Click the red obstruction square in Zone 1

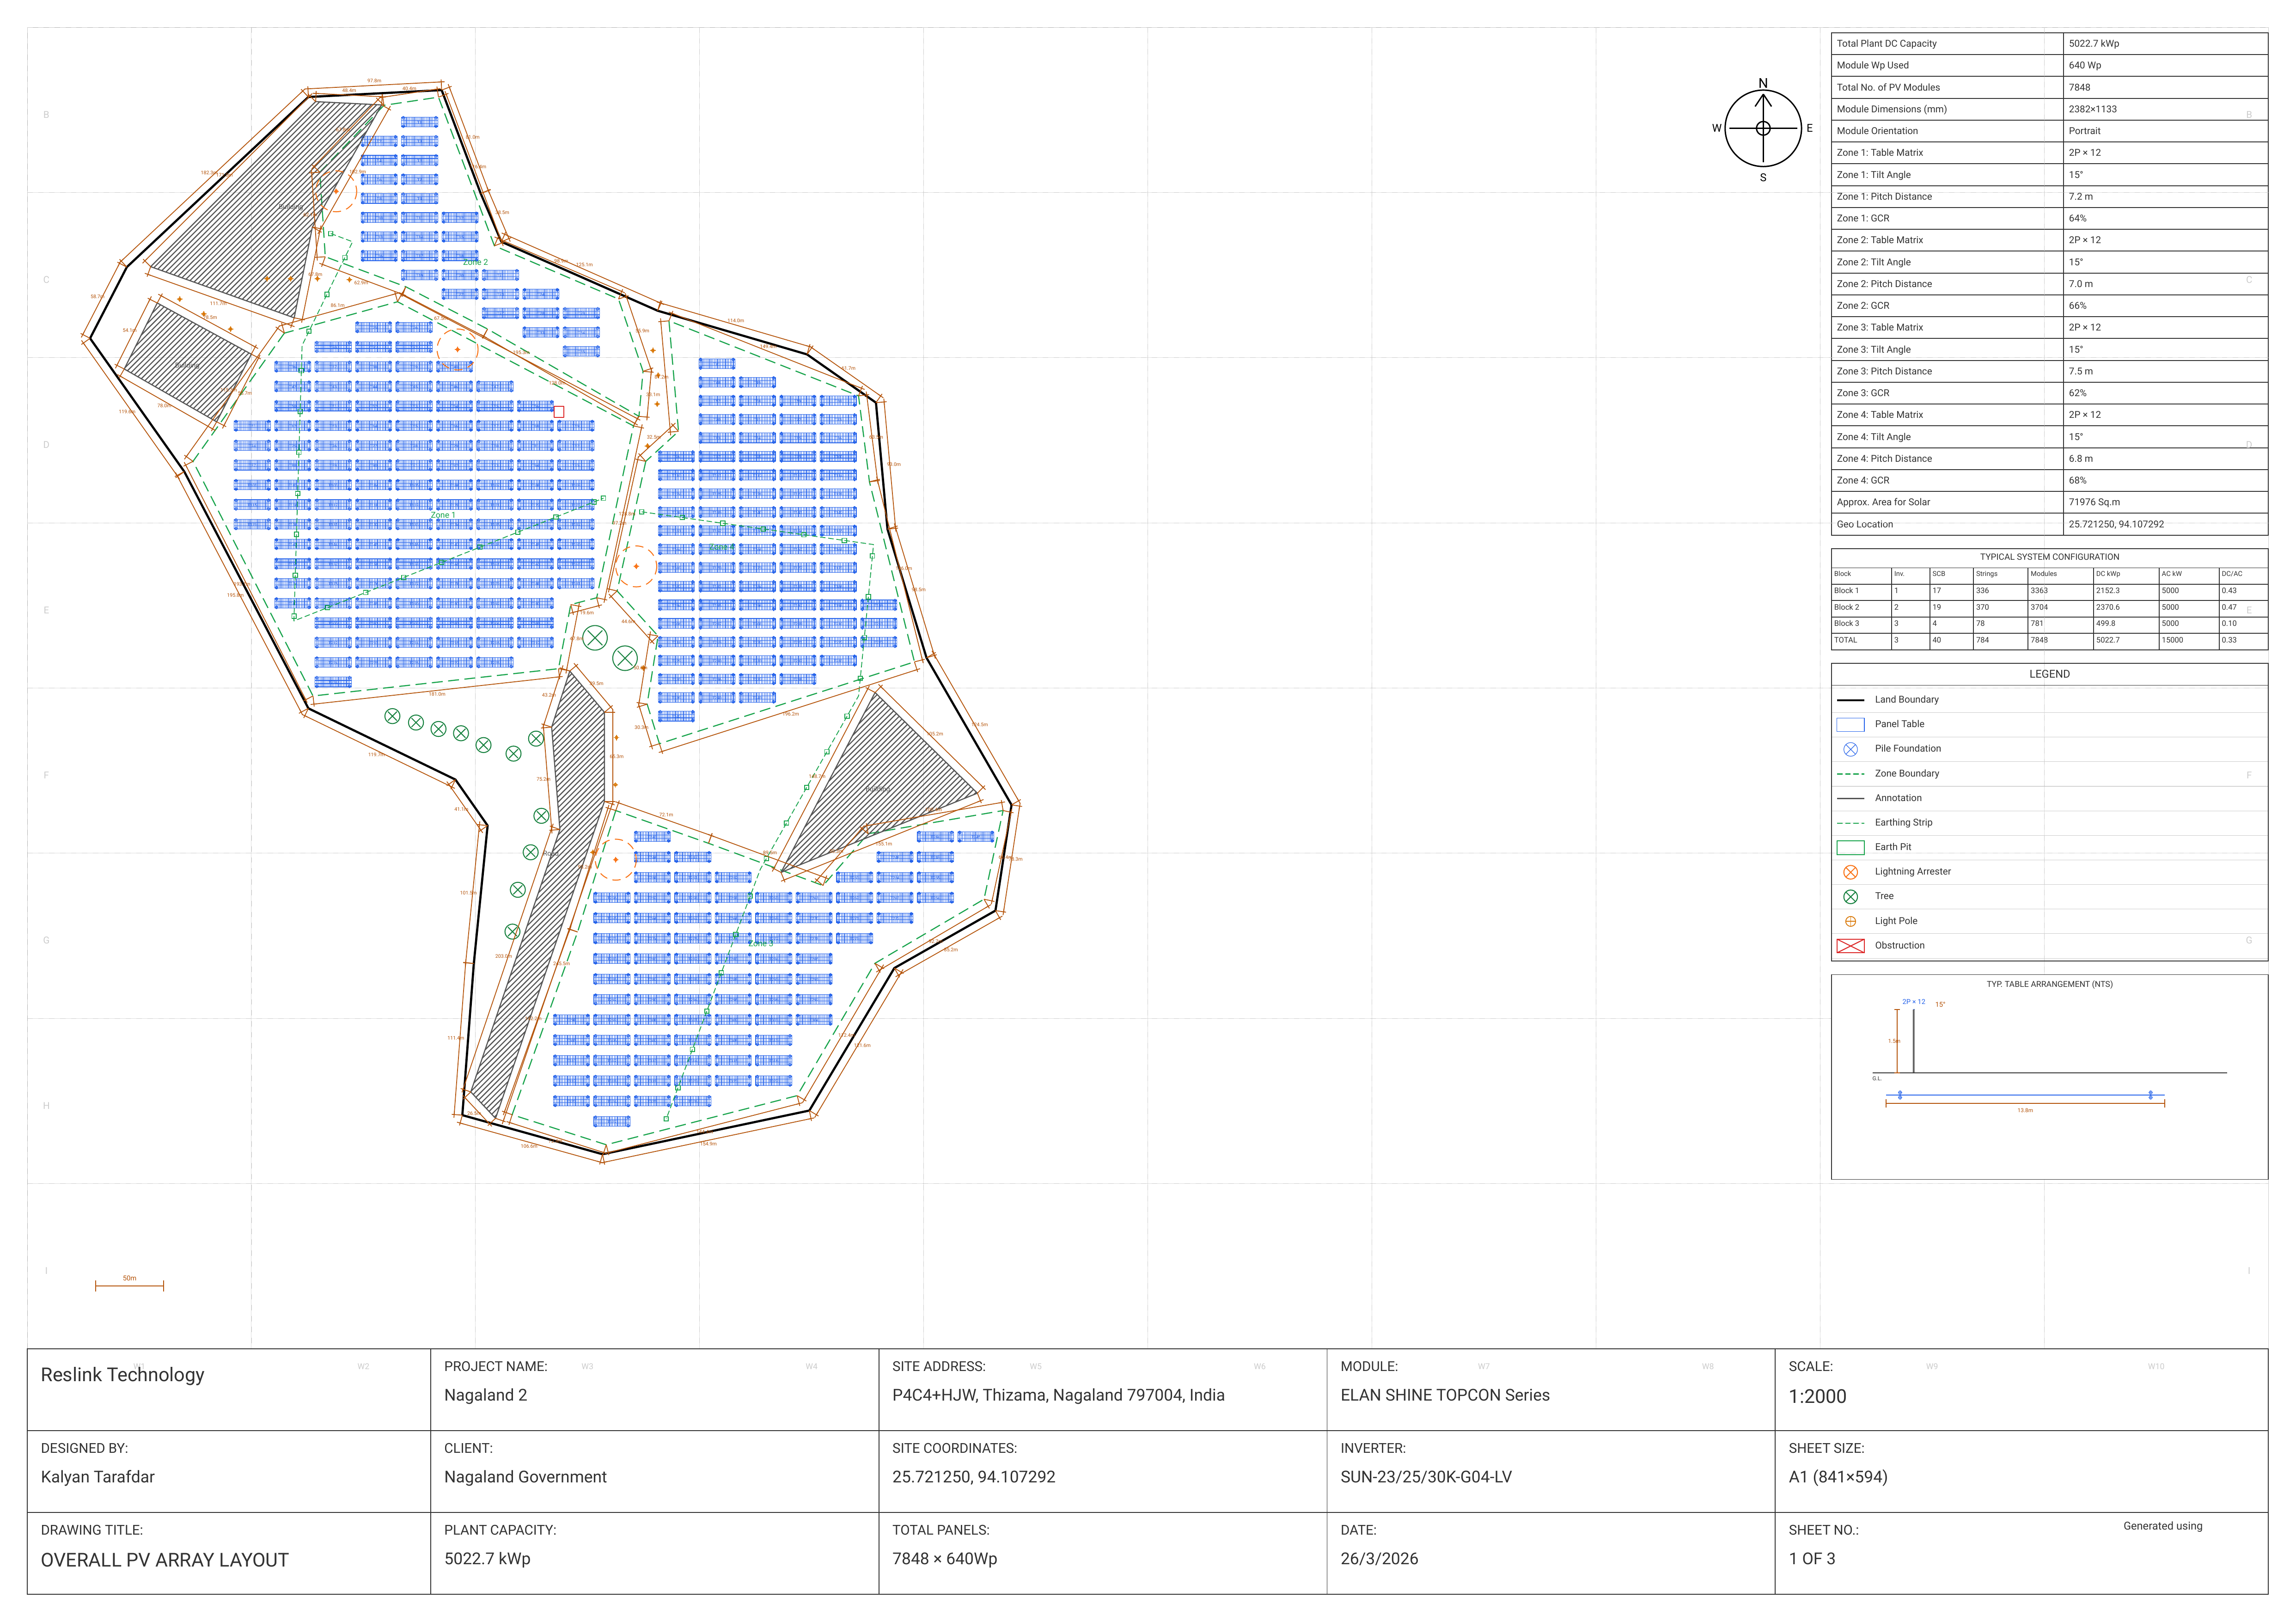(559, 412)
